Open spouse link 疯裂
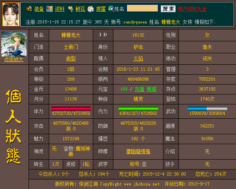This screenshot has height=189, width=236. pos(71,58)
